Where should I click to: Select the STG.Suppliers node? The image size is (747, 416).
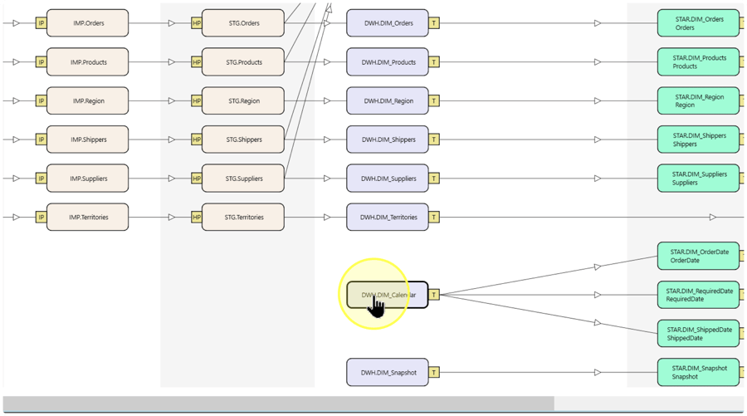243,179
